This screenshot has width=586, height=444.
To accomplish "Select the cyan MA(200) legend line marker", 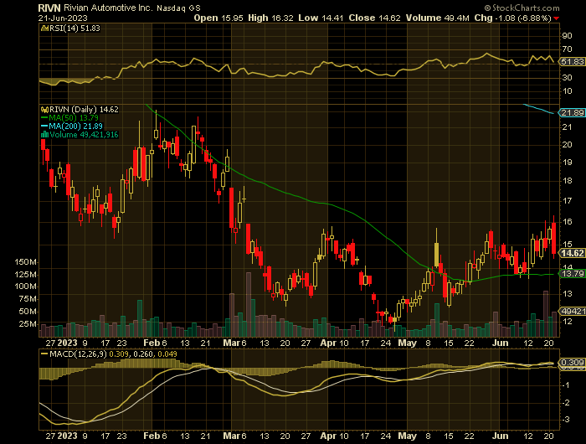I will pos(44,126).
